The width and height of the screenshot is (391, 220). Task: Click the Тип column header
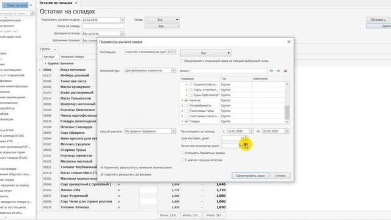pyautogui.click(x=236, y=79)
